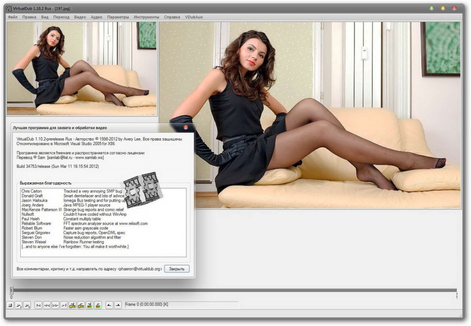Go to the next keyframe
Screen dimensions: 471x326
pos(81,305)
